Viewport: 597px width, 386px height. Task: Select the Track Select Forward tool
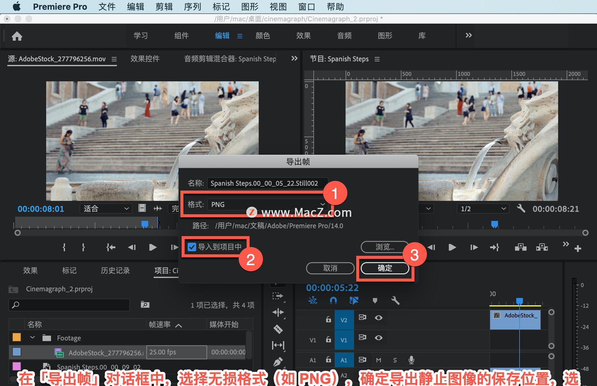(x=278, y=296)
